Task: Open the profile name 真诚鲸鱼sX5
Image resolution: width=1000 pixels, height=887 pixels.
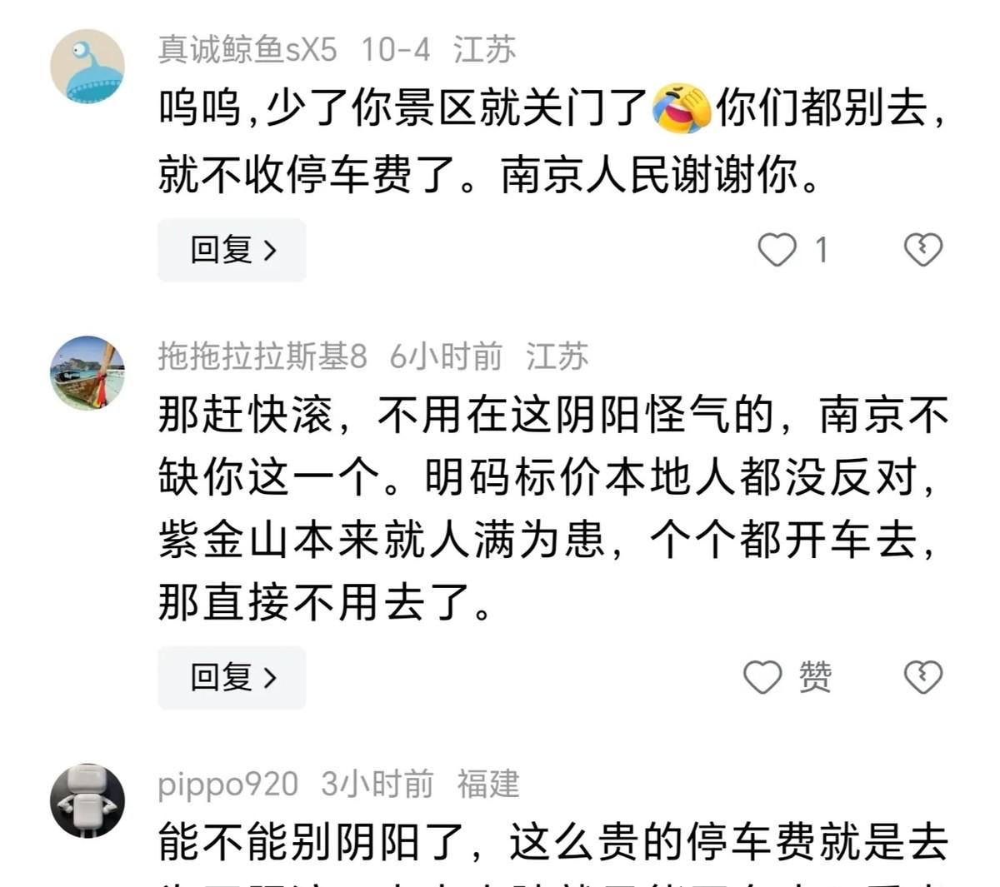Action: point(247,50)
